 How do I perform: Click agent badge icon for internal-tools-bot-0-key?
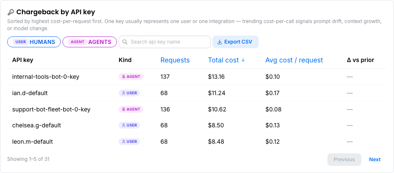pyautogui.click(x=123, y=77)
